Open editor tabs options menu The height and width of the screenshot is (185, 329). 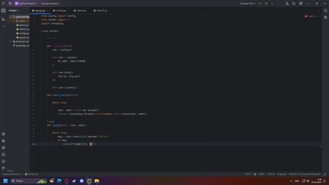[319, 10]
